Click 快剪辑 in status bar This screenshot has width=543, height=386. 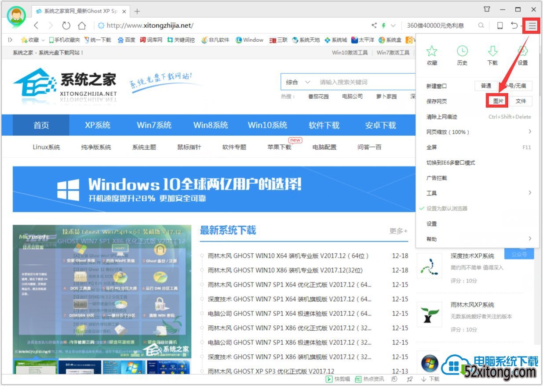tap(337, 379)
